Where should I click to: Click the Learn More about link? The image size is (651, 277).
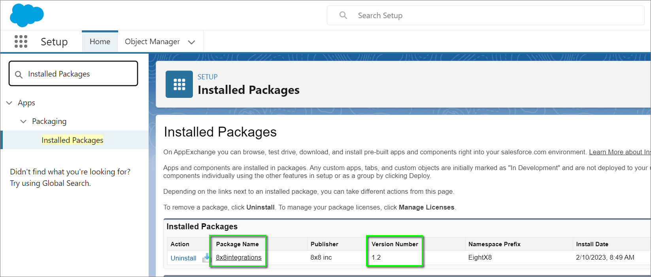pyautogui.click(x=619, y=152)
